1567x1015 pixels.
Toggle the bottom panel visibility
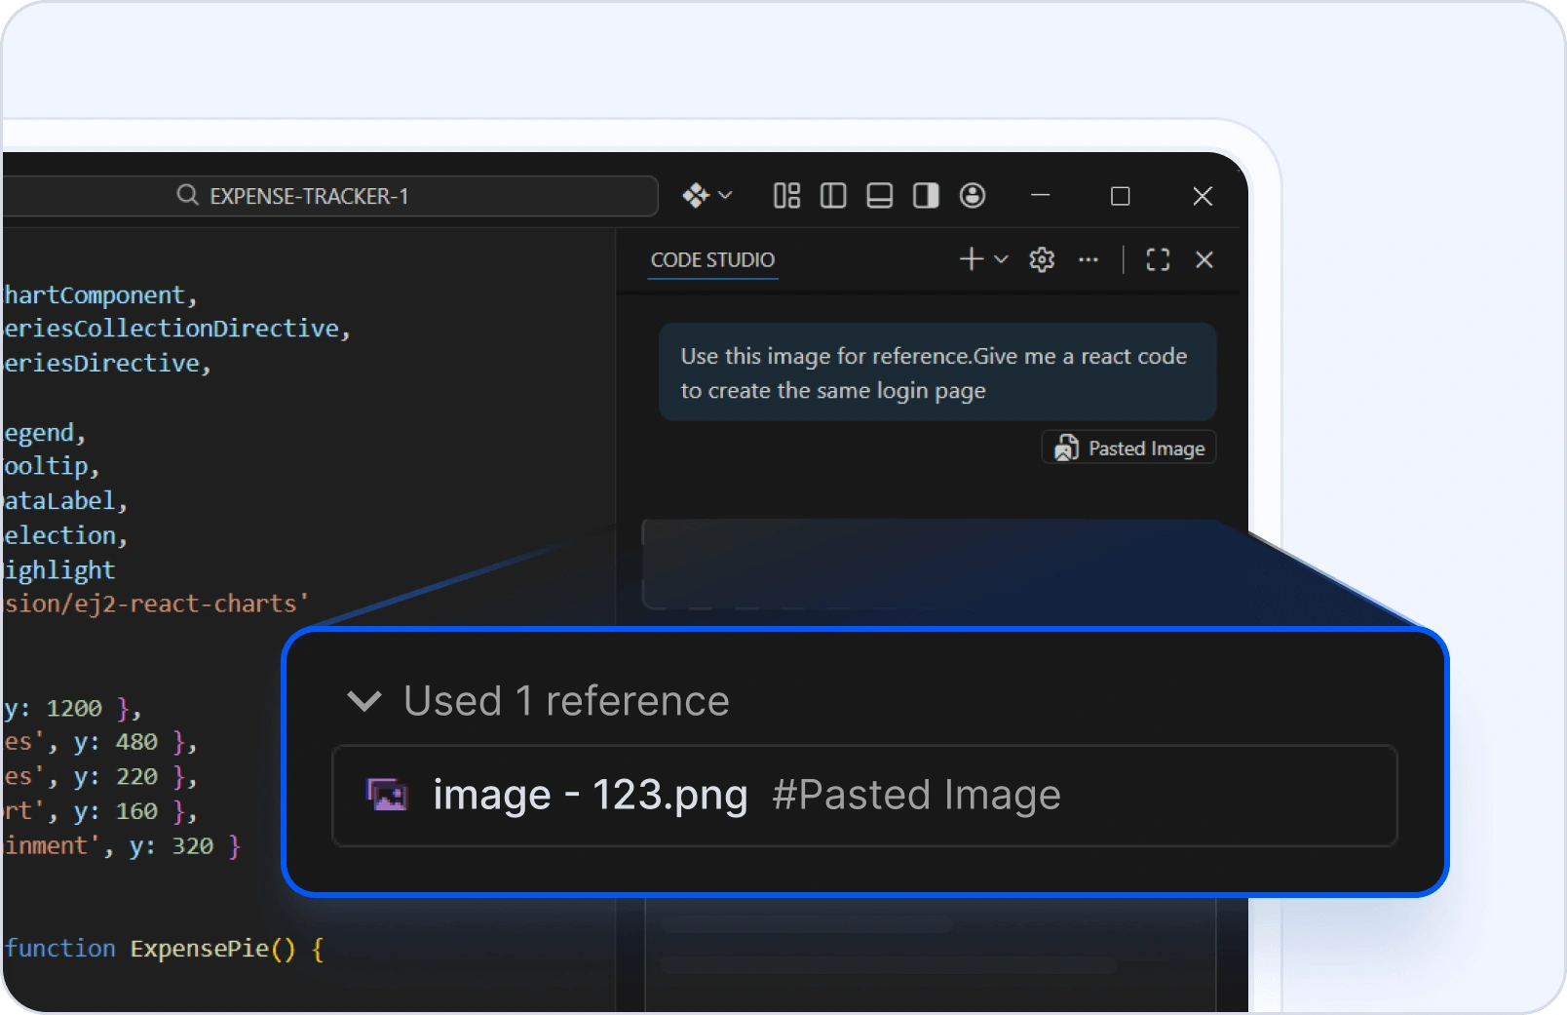(x=880, y=196)
